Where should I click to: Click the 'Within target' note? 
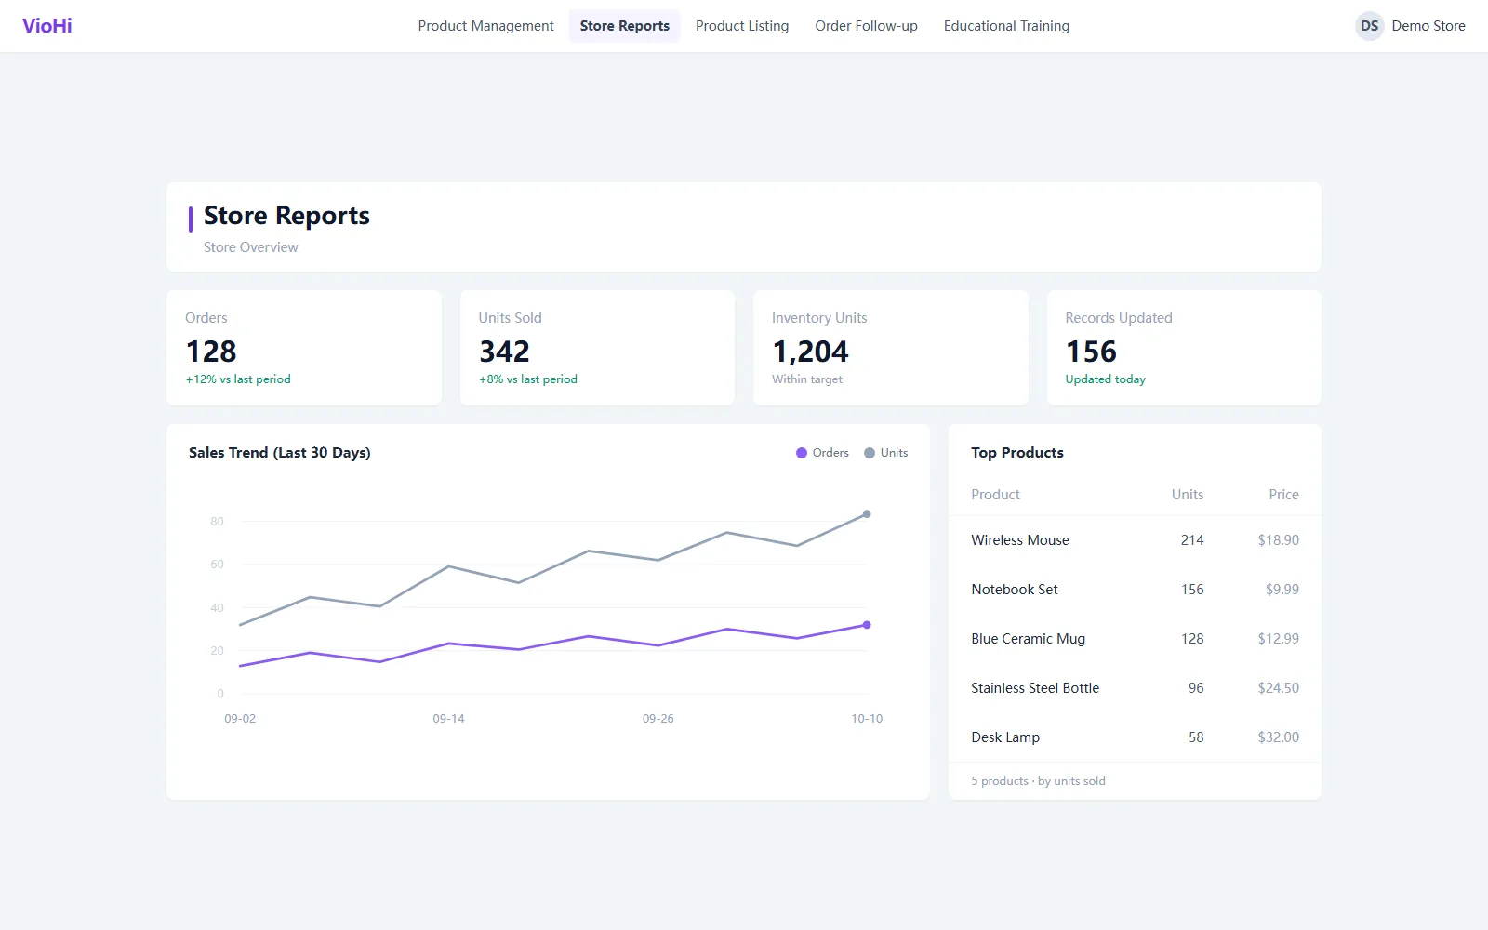click(807, 379)
